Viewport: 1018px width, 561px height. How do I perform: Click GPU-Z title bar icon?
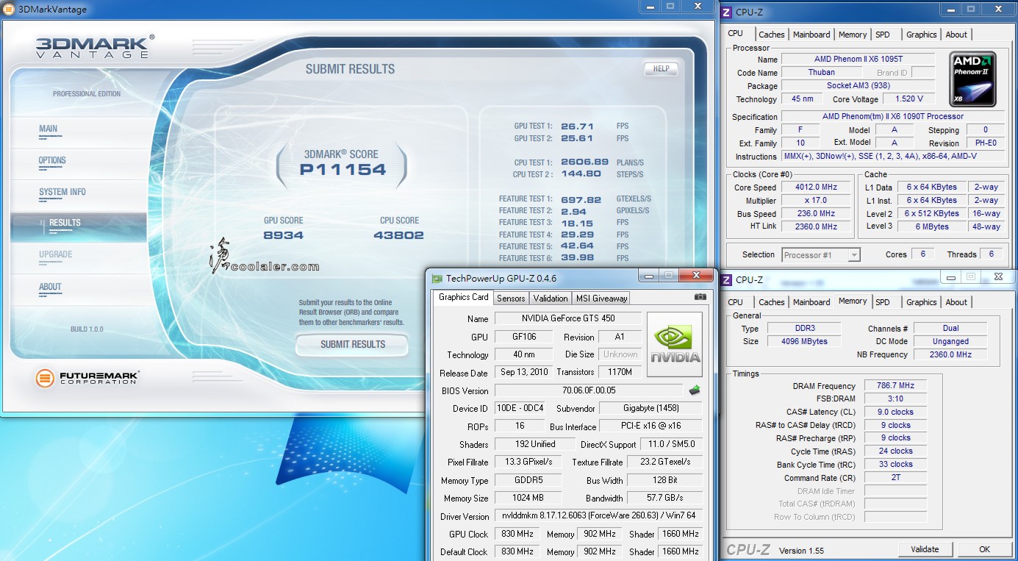(x=437, y=279)
